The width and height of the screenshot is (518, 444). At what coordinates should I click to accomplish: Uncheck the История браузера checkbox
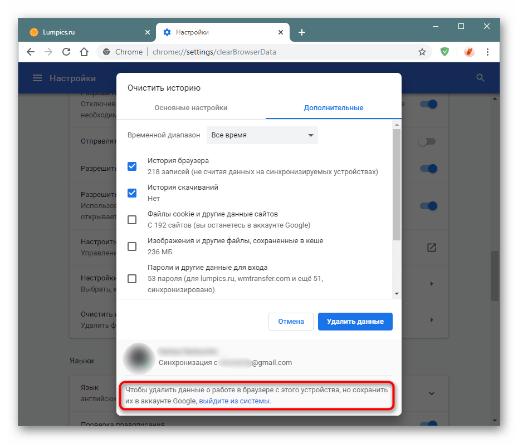pyautogui.click(x=132, y=166)
